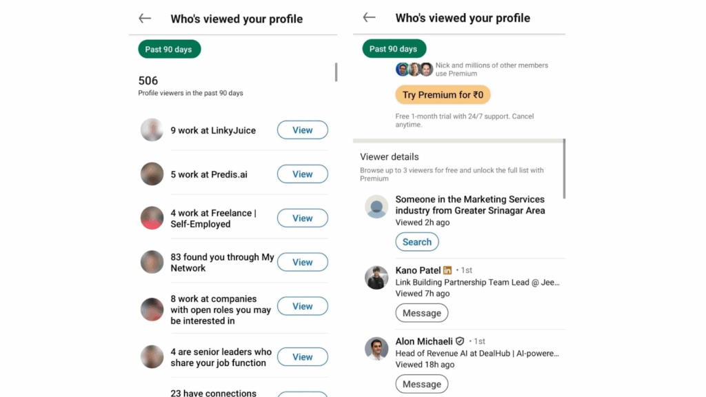Click LinkedIn badge next to Kano Patel

click(x=447, y=270)
